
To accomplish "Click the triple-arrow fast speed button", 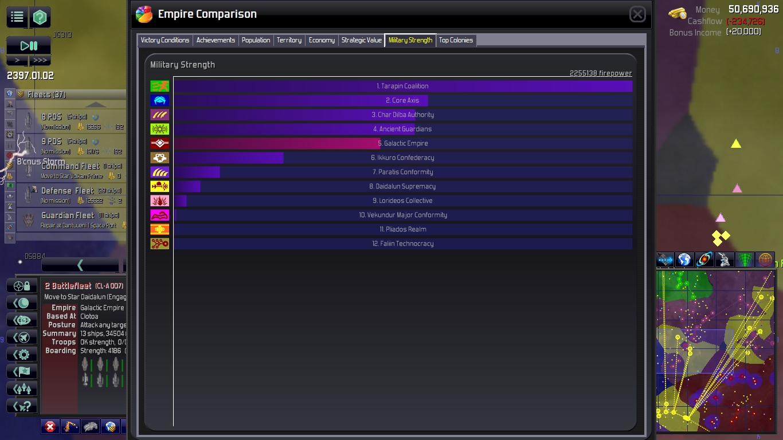I will click(40, 60).
